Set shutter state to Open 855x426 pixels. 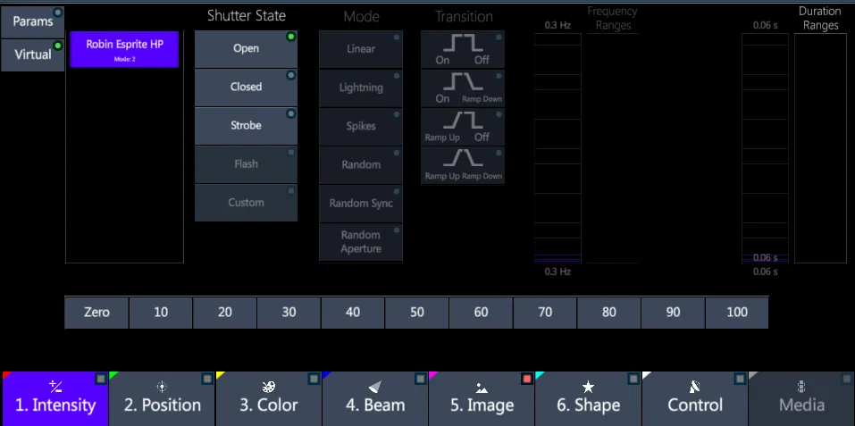click(x=246, y=49)
